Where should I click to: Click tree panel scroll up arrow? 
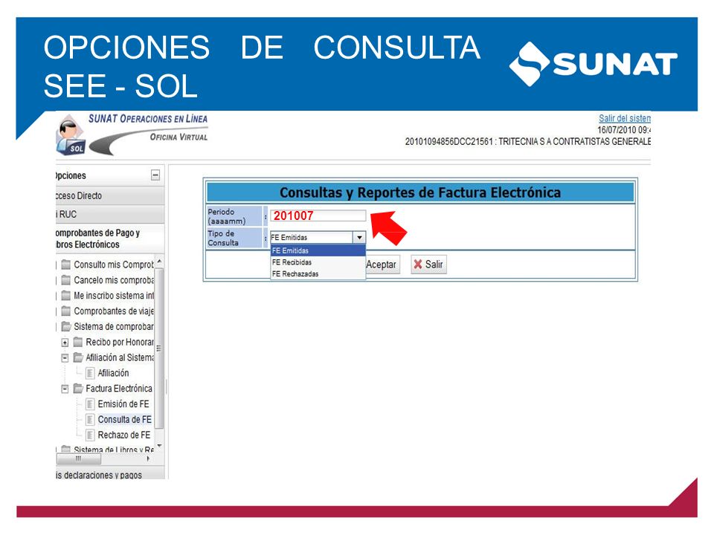click(x=159, y=262)
